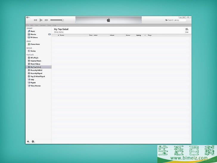The height and width of the screenshot is (163, 217).
Task: Open the window menu dropdown at top-left
Action: point(28,17)
